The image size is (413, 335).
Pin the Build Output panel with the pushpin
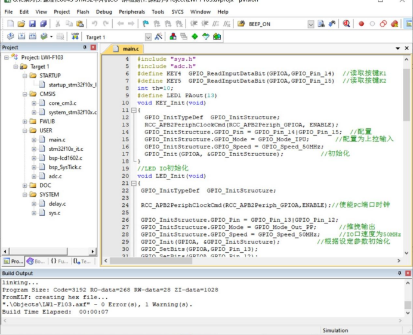click(x=399, y=273)
